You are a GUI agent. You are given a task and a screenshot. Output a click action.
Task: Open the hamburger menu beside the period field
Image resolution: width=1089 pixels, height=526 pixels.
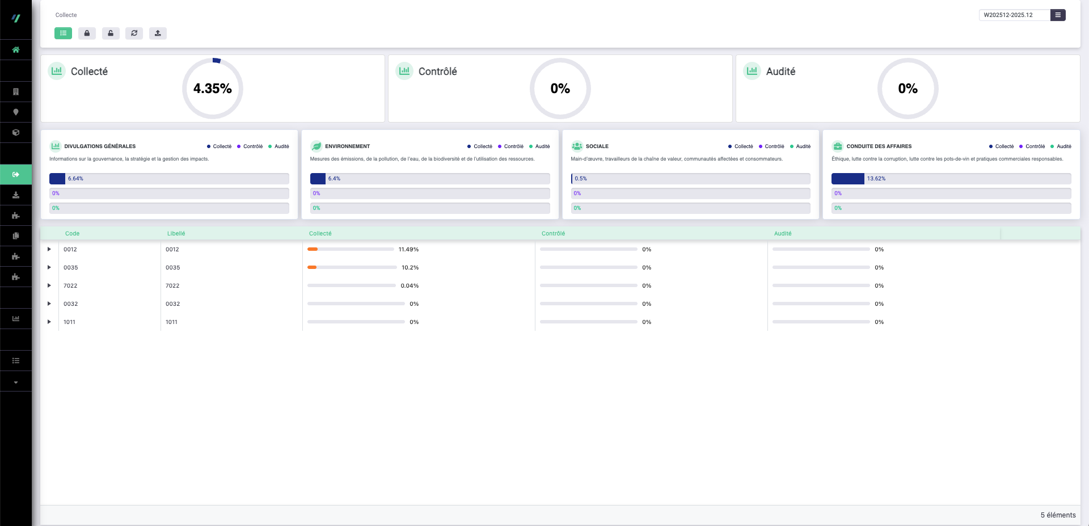[x=1057, y=15]
